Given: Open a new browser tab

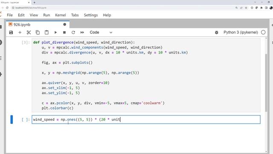Looking at the screenshot, I should 34,3.
